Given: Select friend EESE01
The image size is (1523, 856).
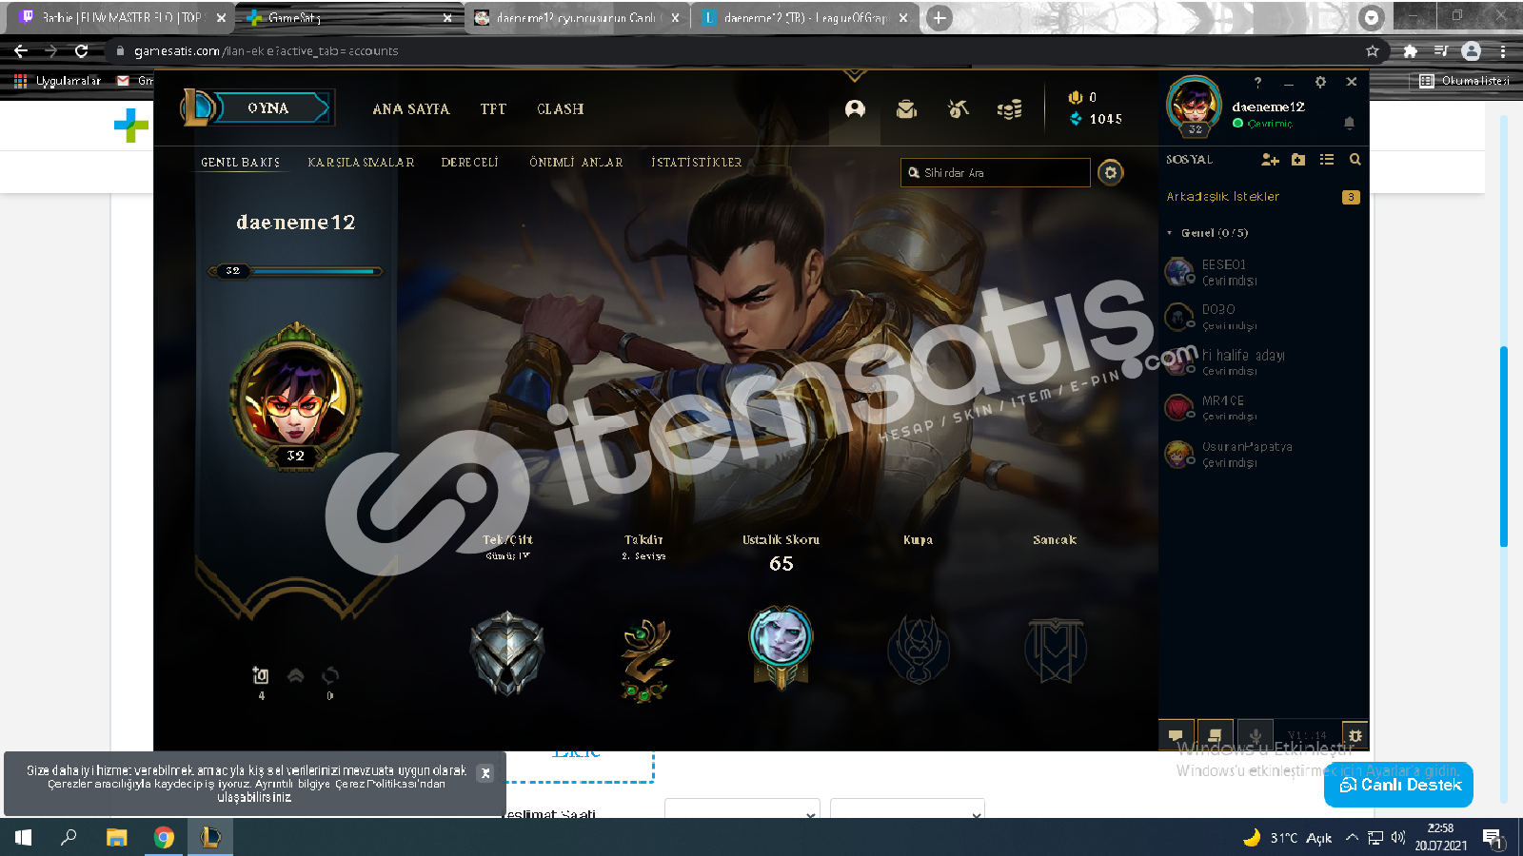Looking at the screenshot, I should 1262,272.
